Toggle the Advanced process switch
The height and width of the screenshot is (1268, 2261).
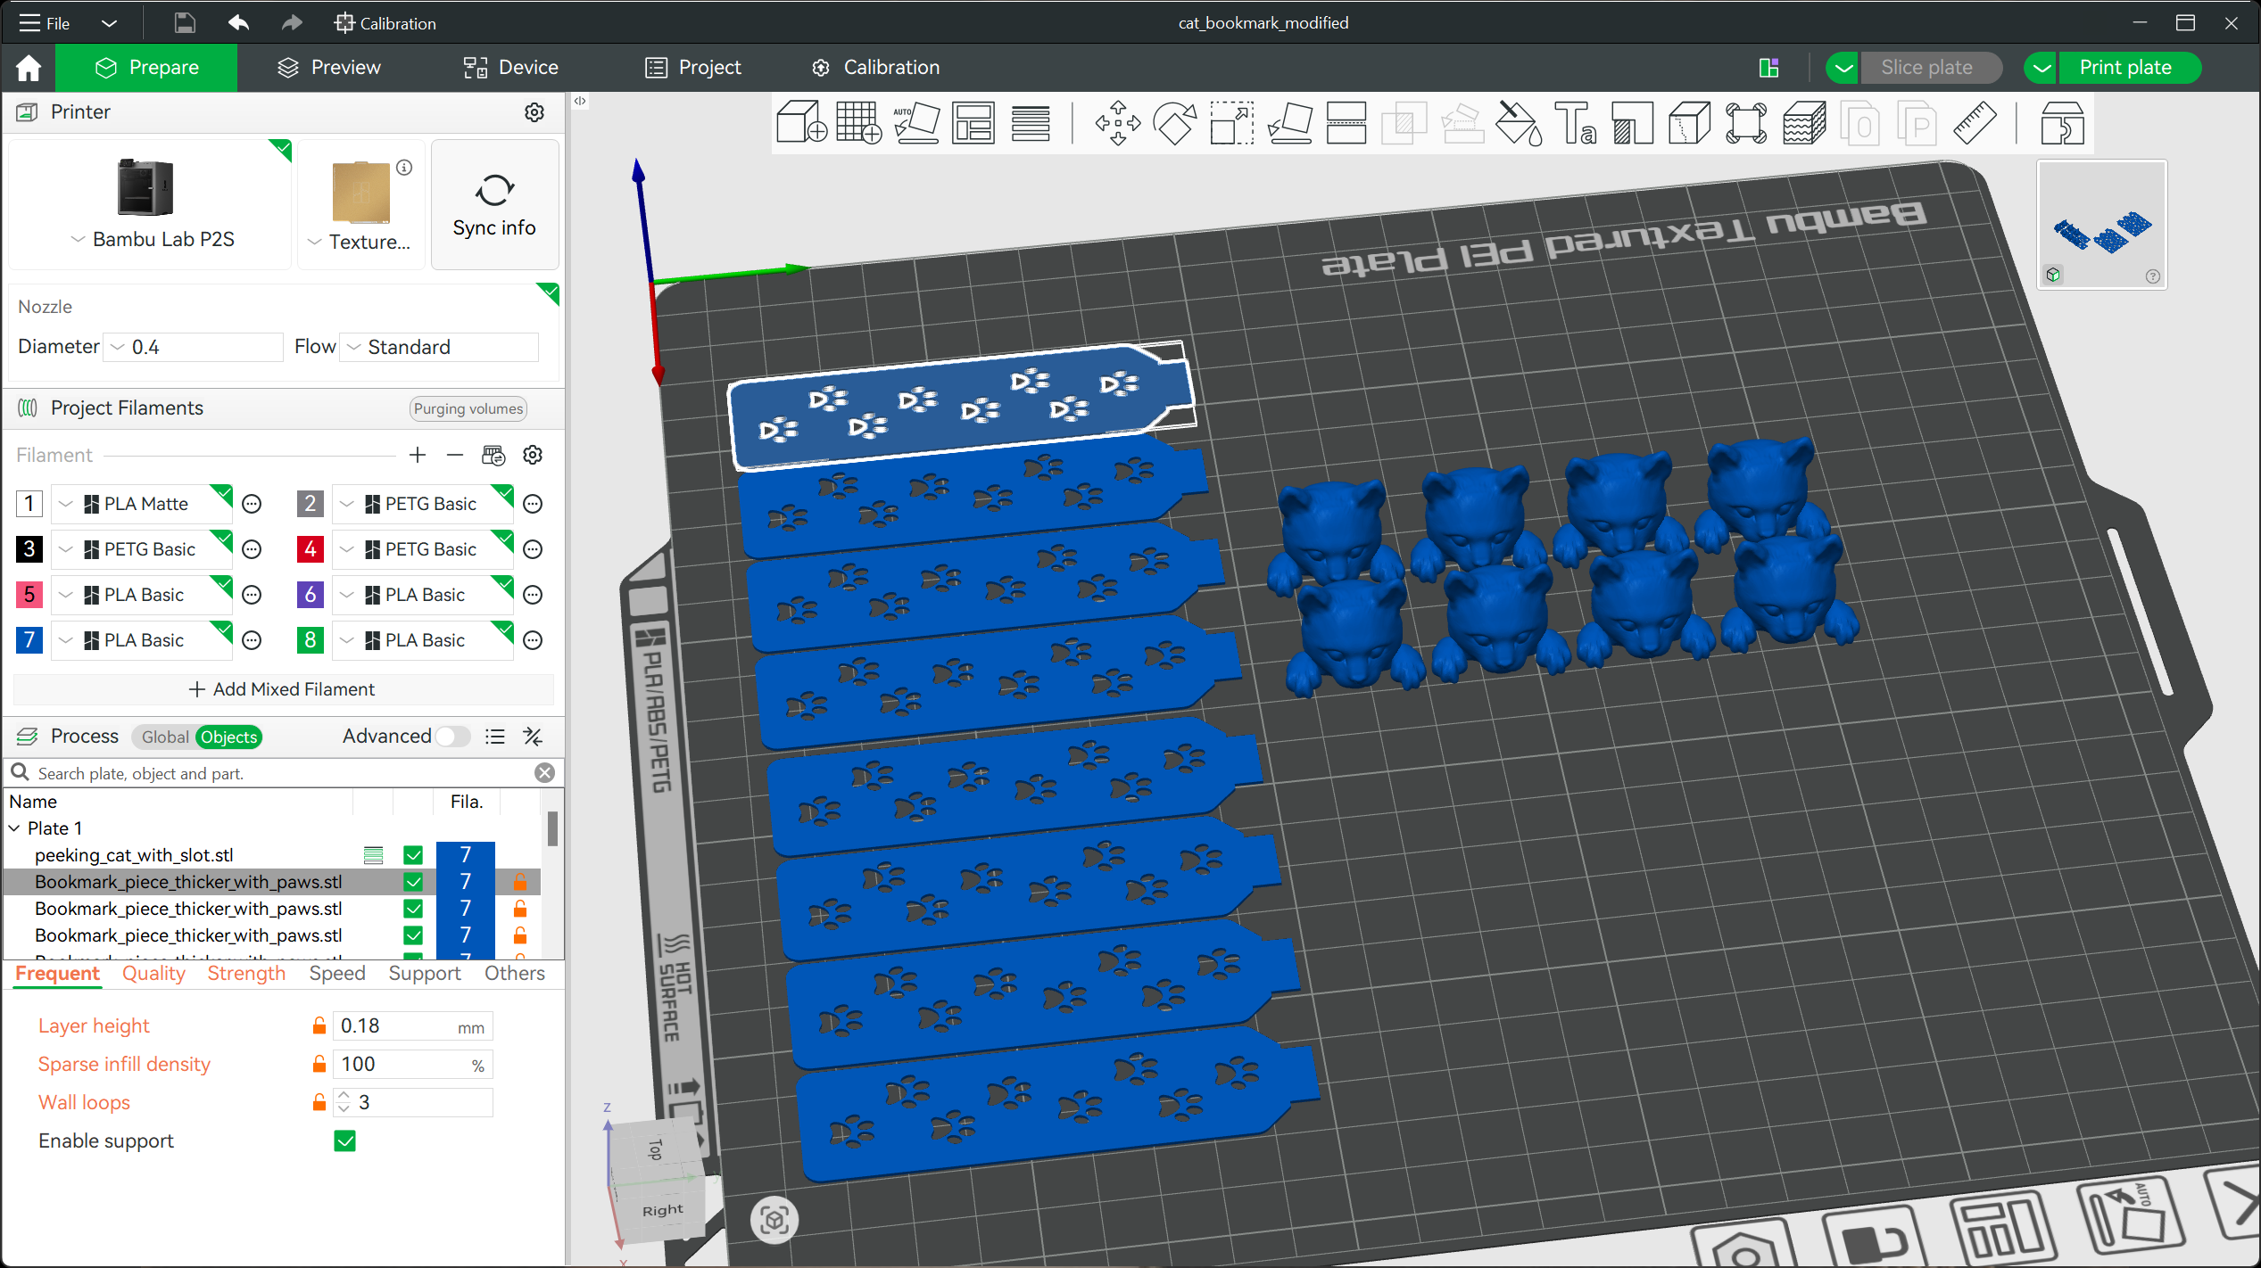(452, 737)
